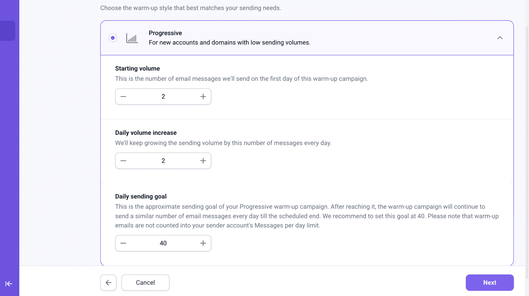Raise the Daily sending goal value

[x=203, y=243]
